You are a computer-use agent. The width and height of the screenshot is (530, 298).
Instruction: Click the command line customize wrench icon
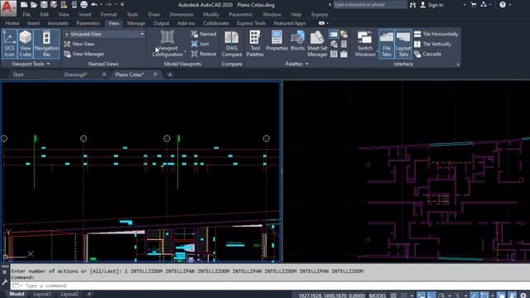pos(4,282)
